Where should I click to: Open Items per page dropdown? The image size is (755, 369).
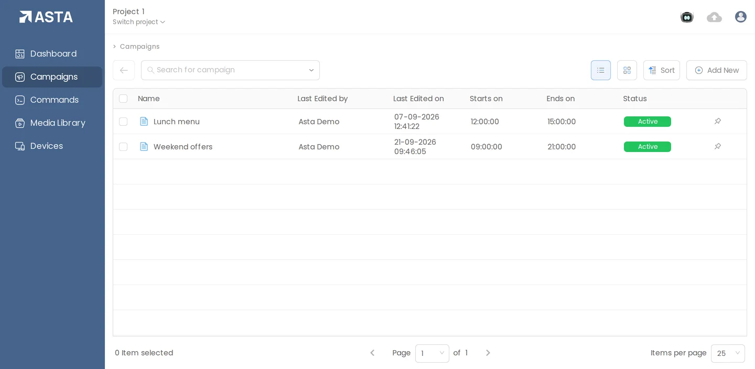tap(728, 353)
